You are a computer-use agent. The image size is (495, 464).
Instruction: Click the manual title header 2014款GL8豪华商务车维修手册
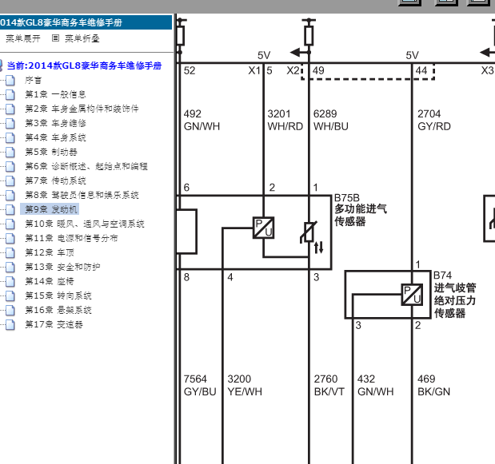click(61, 22)
